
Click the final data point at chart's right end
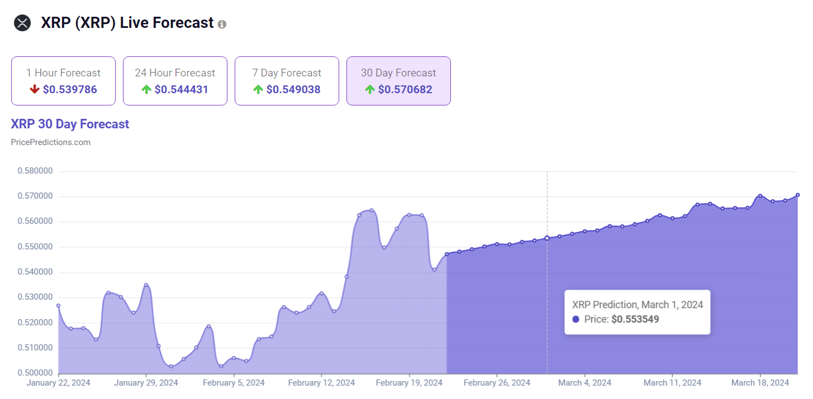pyautogui.click(x=797, y=195)
